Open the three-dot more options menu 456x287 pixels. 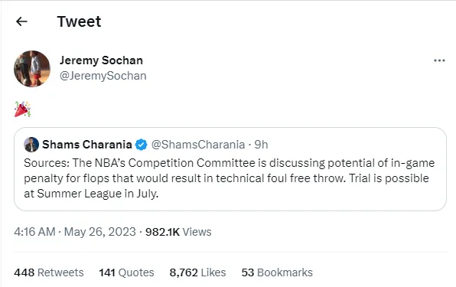point(439,60)
